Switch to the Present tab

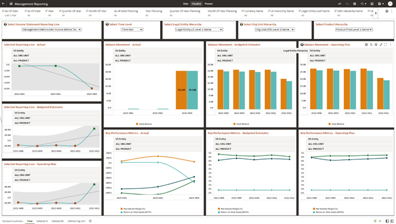(209, 4)
